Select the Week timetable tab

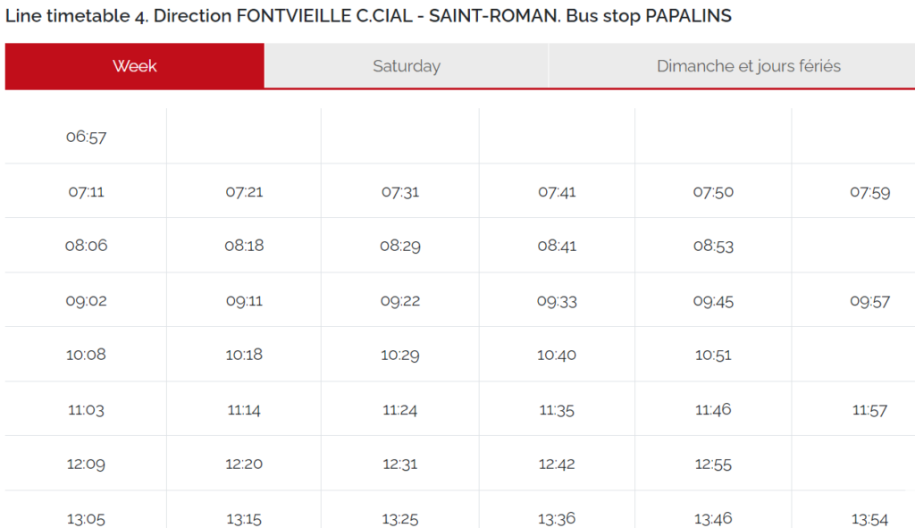pyautogui.click(x=134, y=65)
